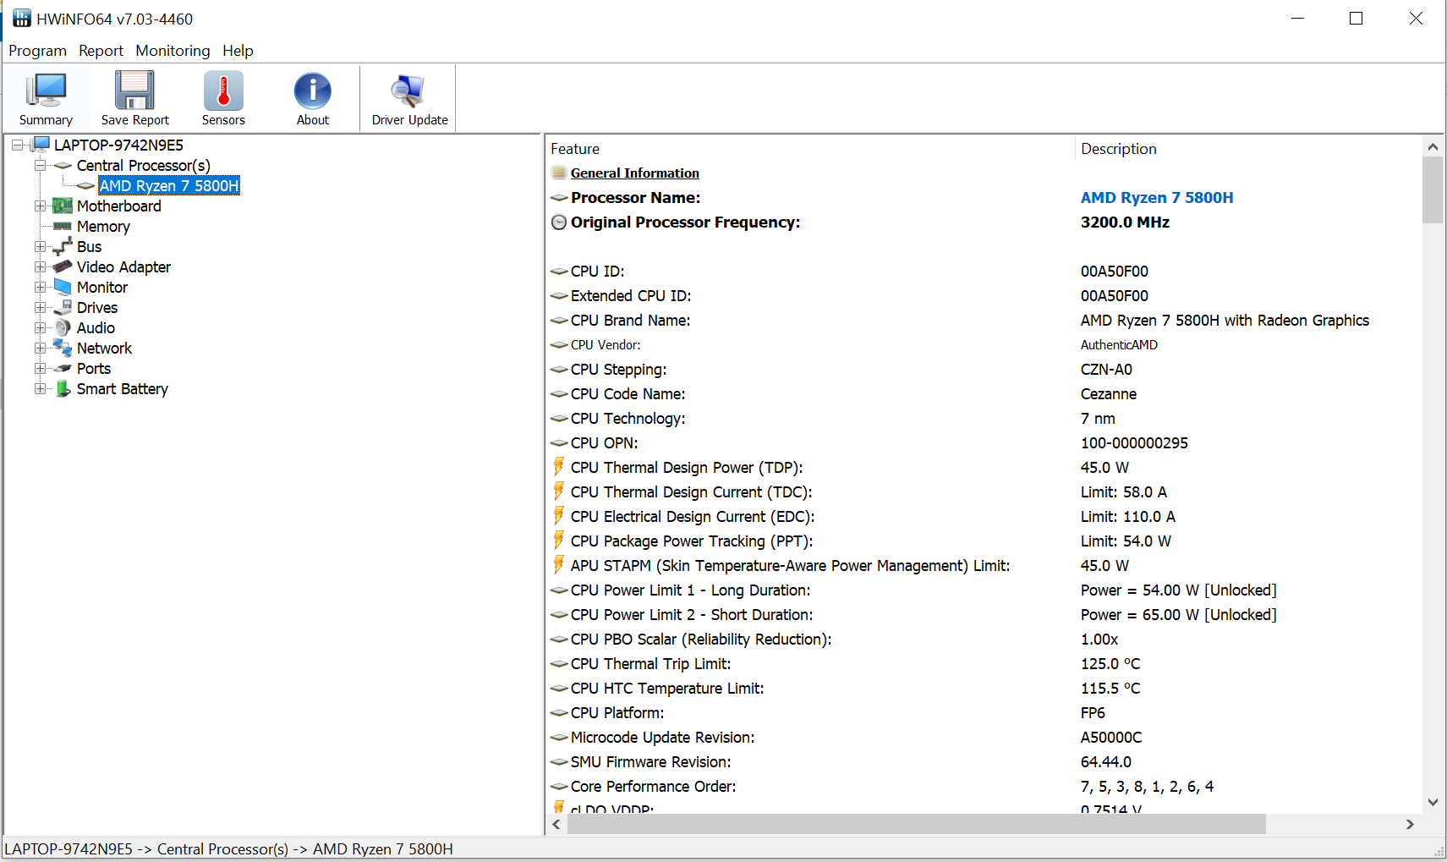The image size is (1447, 862).
Task: Click the clock icon beside Original Processor Frequency
Action: [559, 222]
